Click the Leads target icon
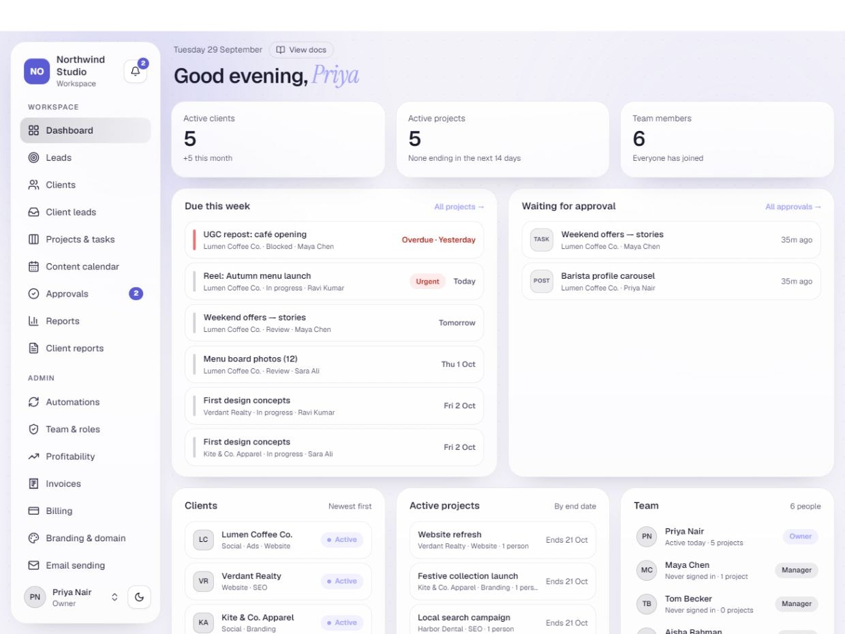 [x=34, y=157]
